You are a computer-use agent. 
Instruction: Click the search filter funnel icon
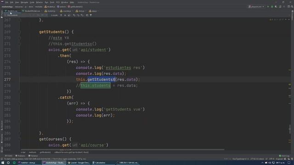91,15
